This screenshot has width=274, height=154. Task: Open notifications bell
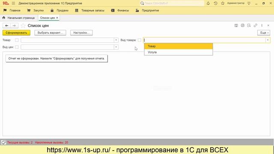tap(208, 3)
